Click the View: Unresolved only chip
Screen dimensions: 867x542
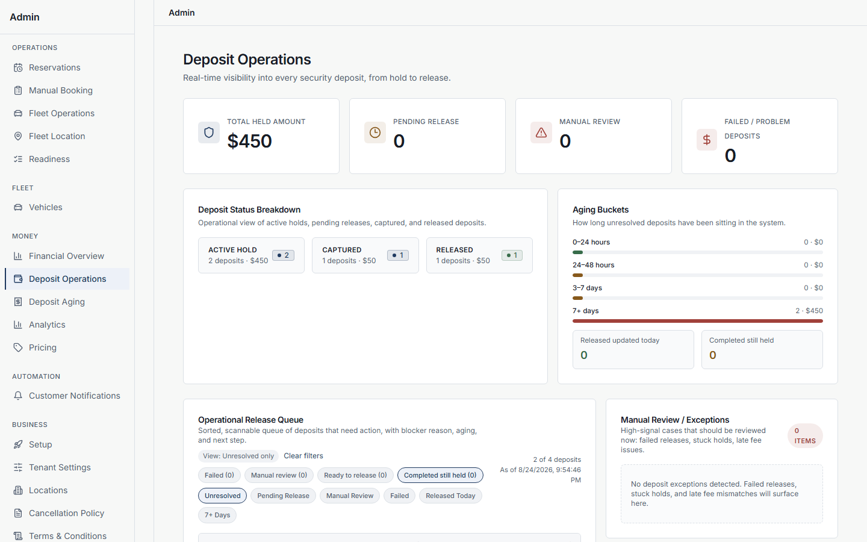point(238,456)
